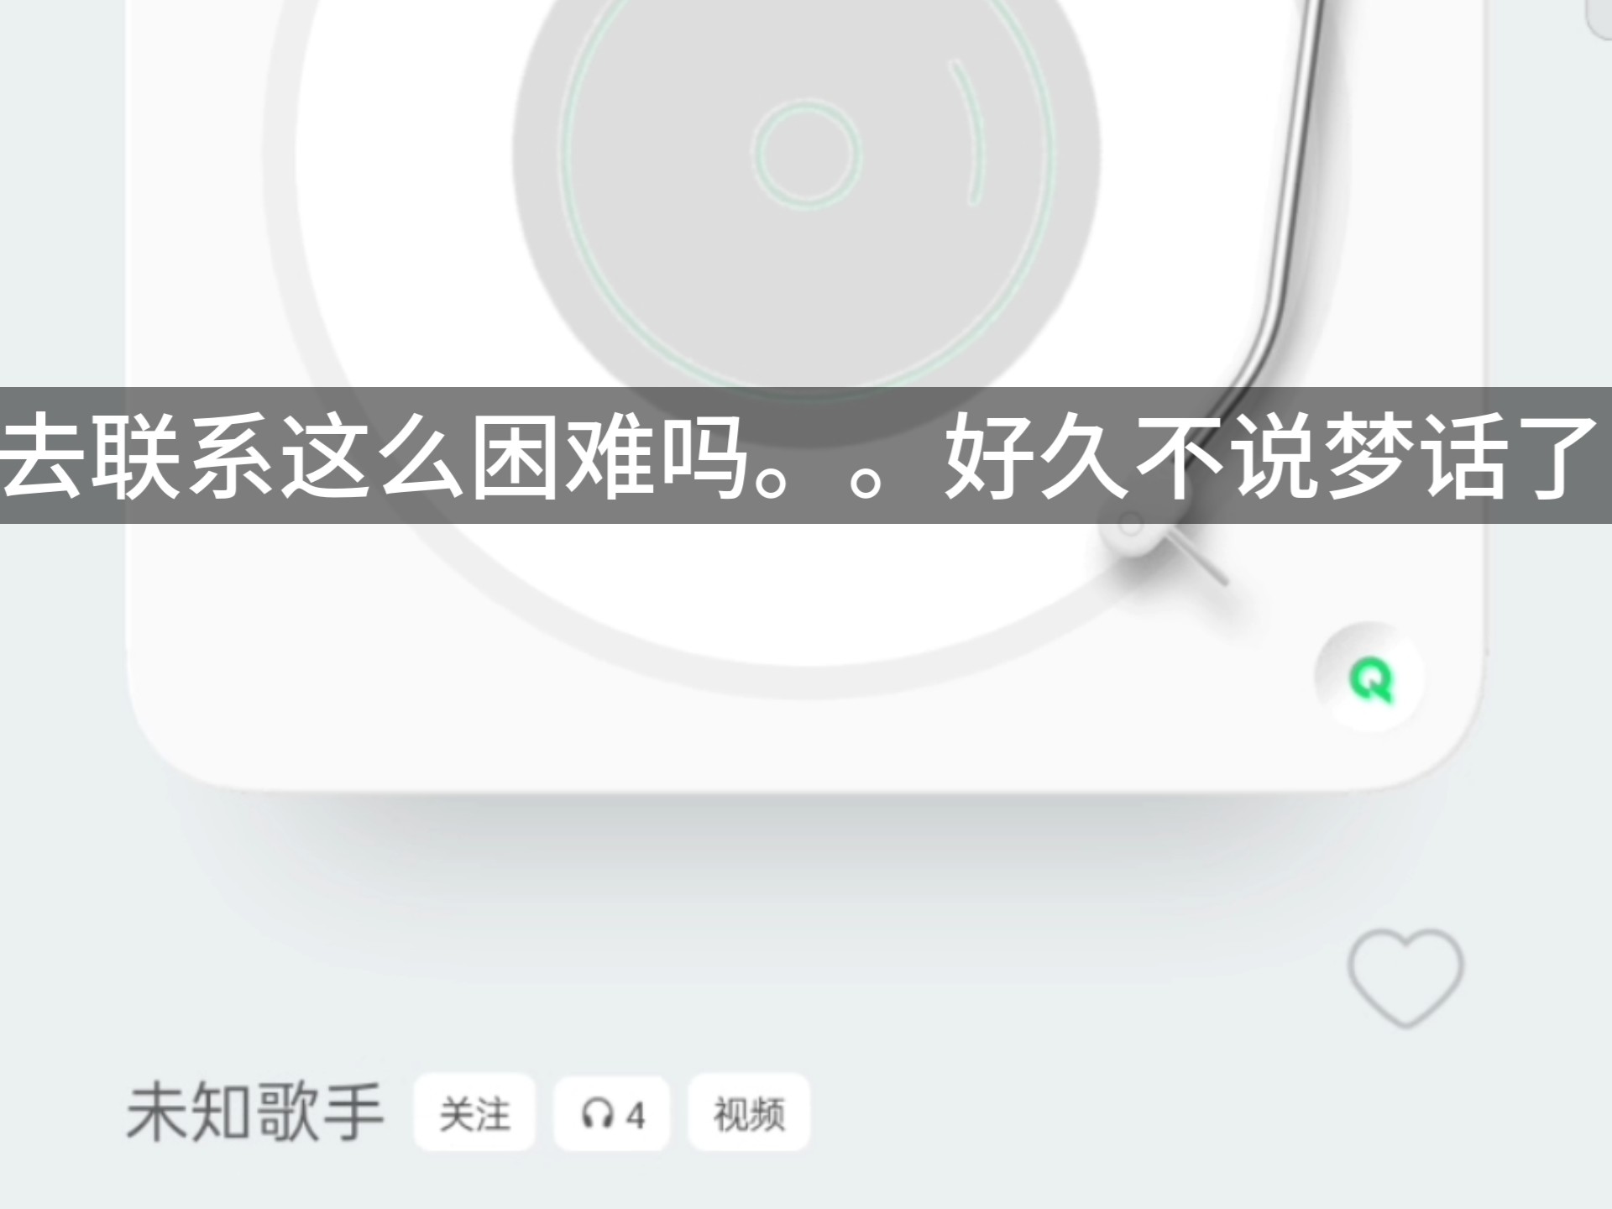Tap the double period in lyric banner
Viewport: 1612px width, 1209px height.
(819, 483)
